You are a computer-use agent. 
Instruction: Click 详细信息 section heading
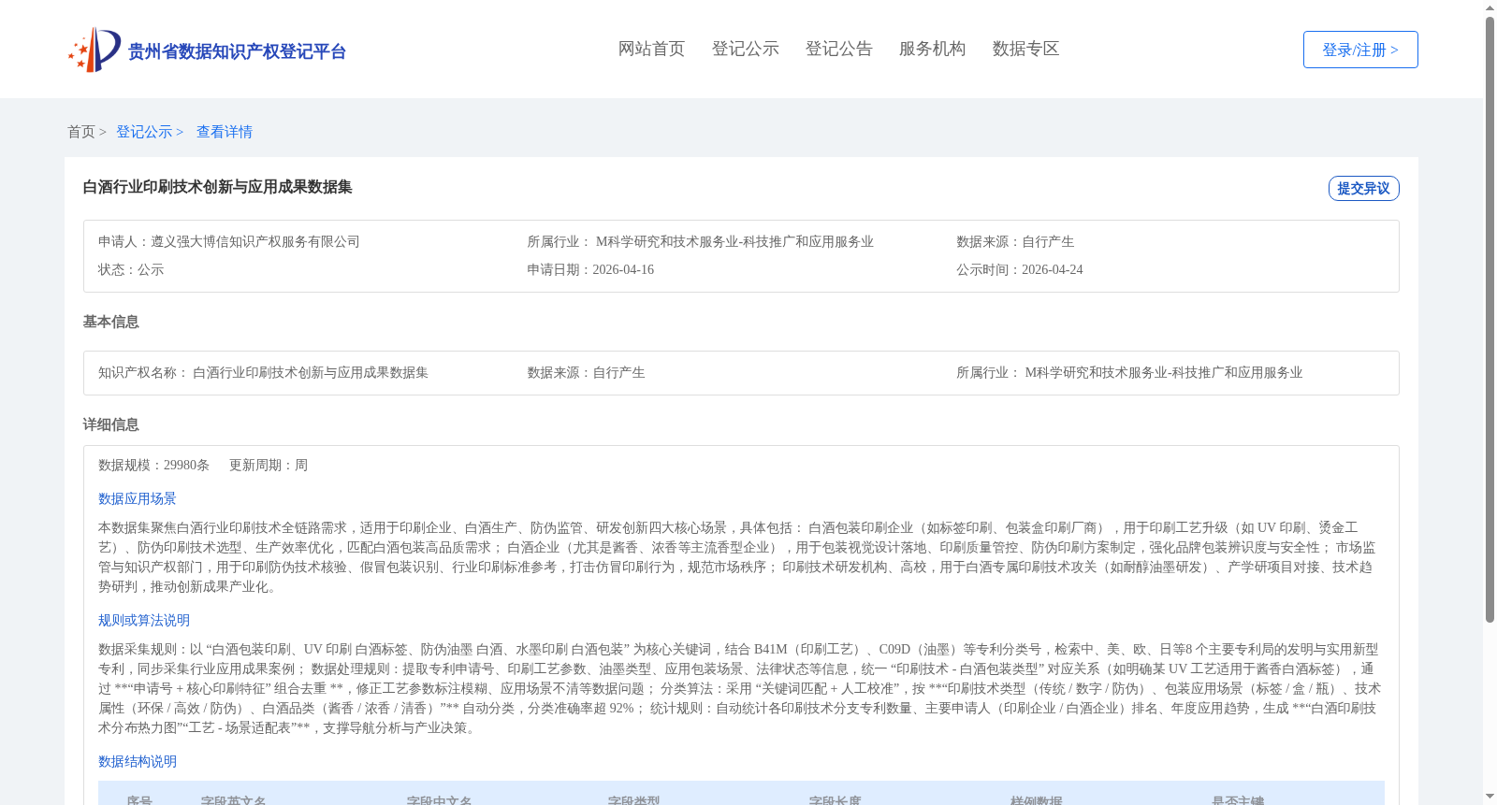110,424
